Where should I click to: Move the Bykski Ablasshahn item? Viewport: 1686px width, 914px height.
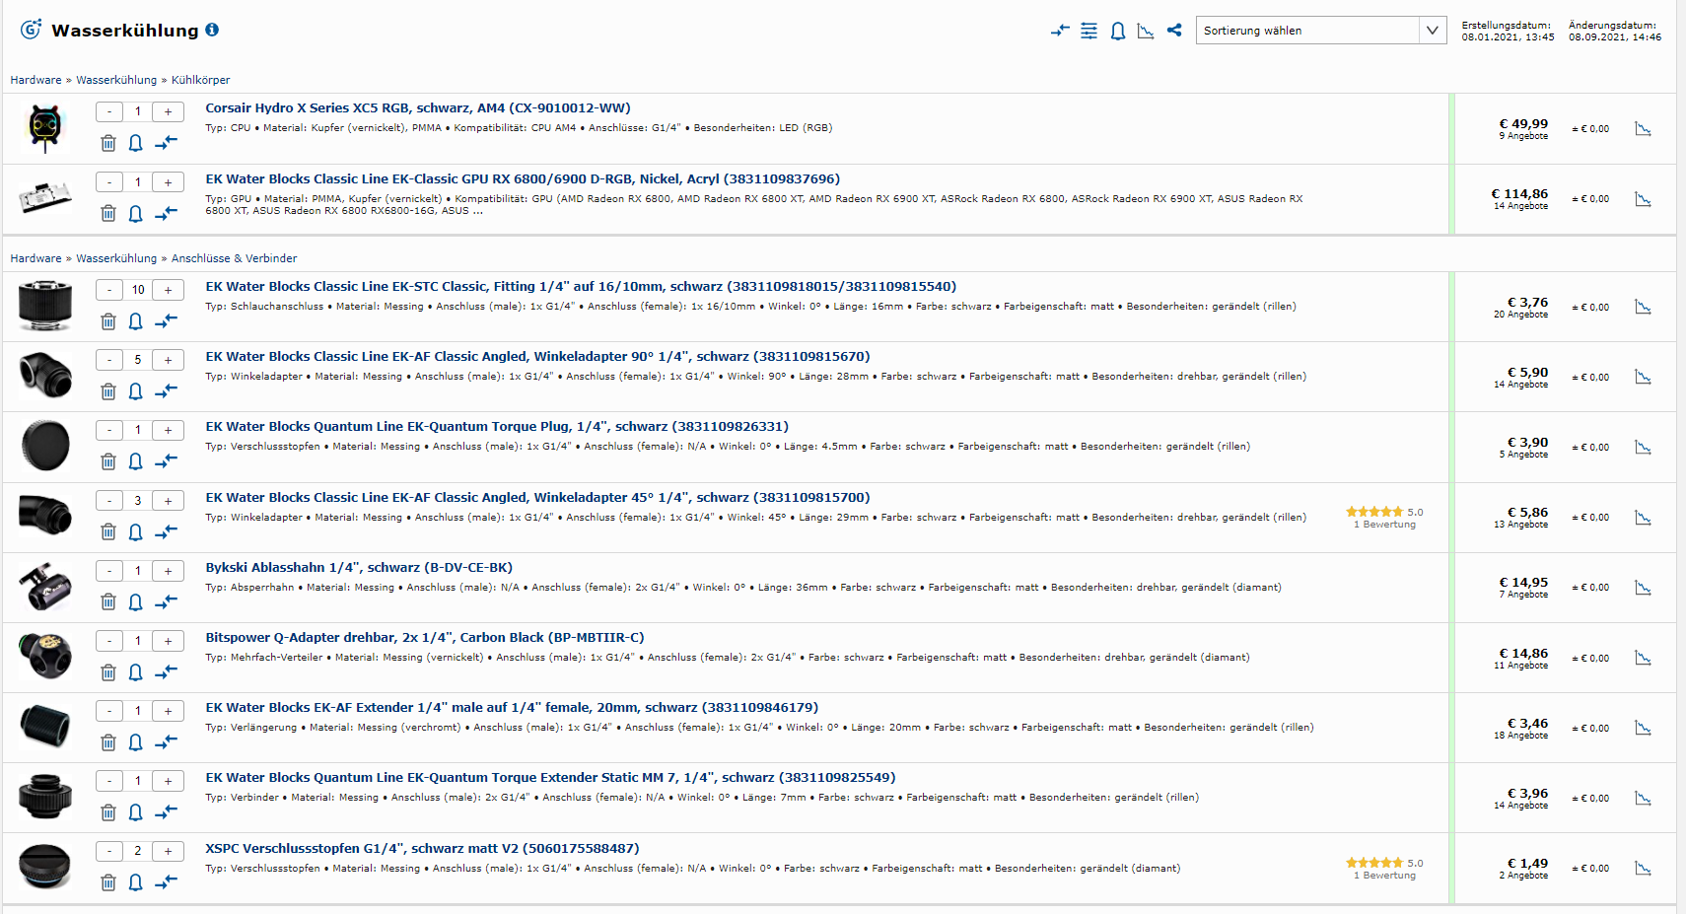click(166, 601)
